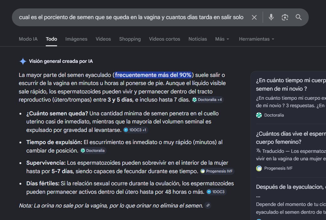This screenshot has height=220, width=326.
Task: Expand the Herramientas dropdown
Action: coord(256,39)
